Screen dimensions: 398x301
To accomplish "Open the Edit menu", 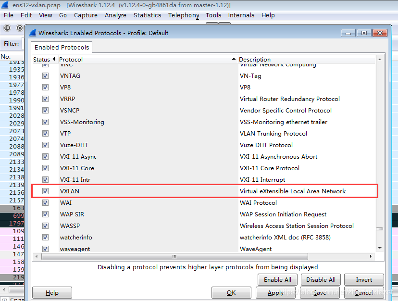I will point(26,15).
